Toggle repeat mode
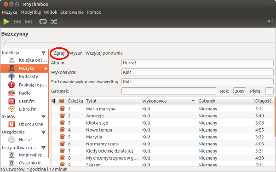 (x=43, y=22)
